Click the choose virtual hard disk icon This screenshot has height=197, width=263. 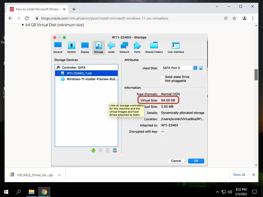point(201,68)
